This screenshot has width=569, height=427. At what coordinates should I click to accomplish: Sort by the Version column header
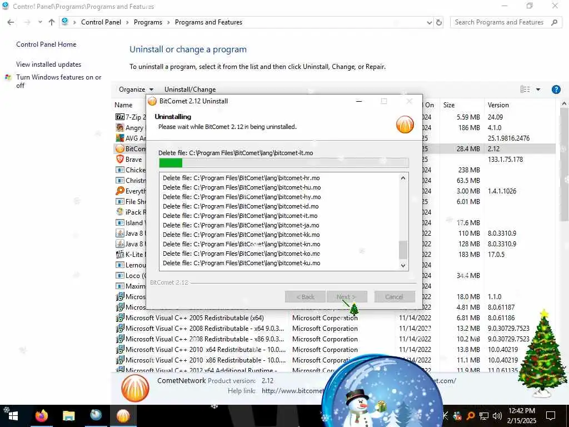(x=498, y=105)
